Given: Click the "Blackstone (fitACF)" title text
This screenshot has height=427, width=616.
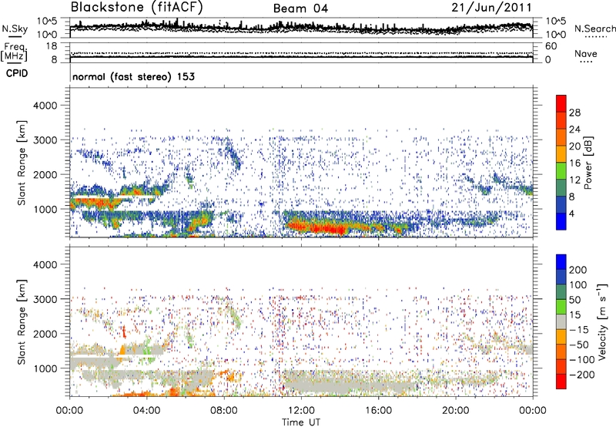Looking at the screenshot, I should [137, 8].
